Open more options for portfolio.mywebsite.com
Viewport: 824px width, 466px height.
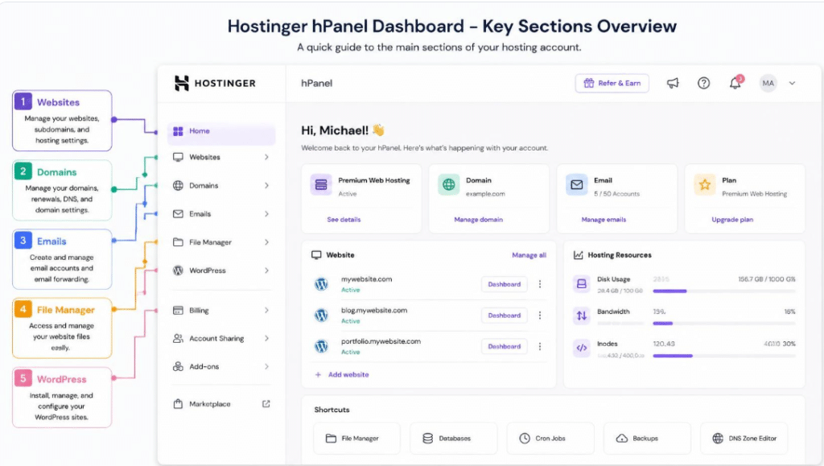click(540, 346)
